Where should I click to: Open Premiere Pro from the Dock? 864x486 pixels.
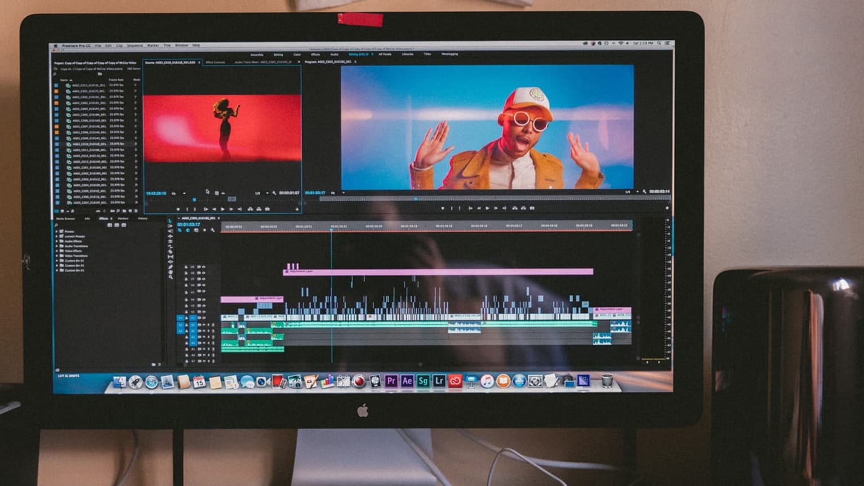coord(391,381)
